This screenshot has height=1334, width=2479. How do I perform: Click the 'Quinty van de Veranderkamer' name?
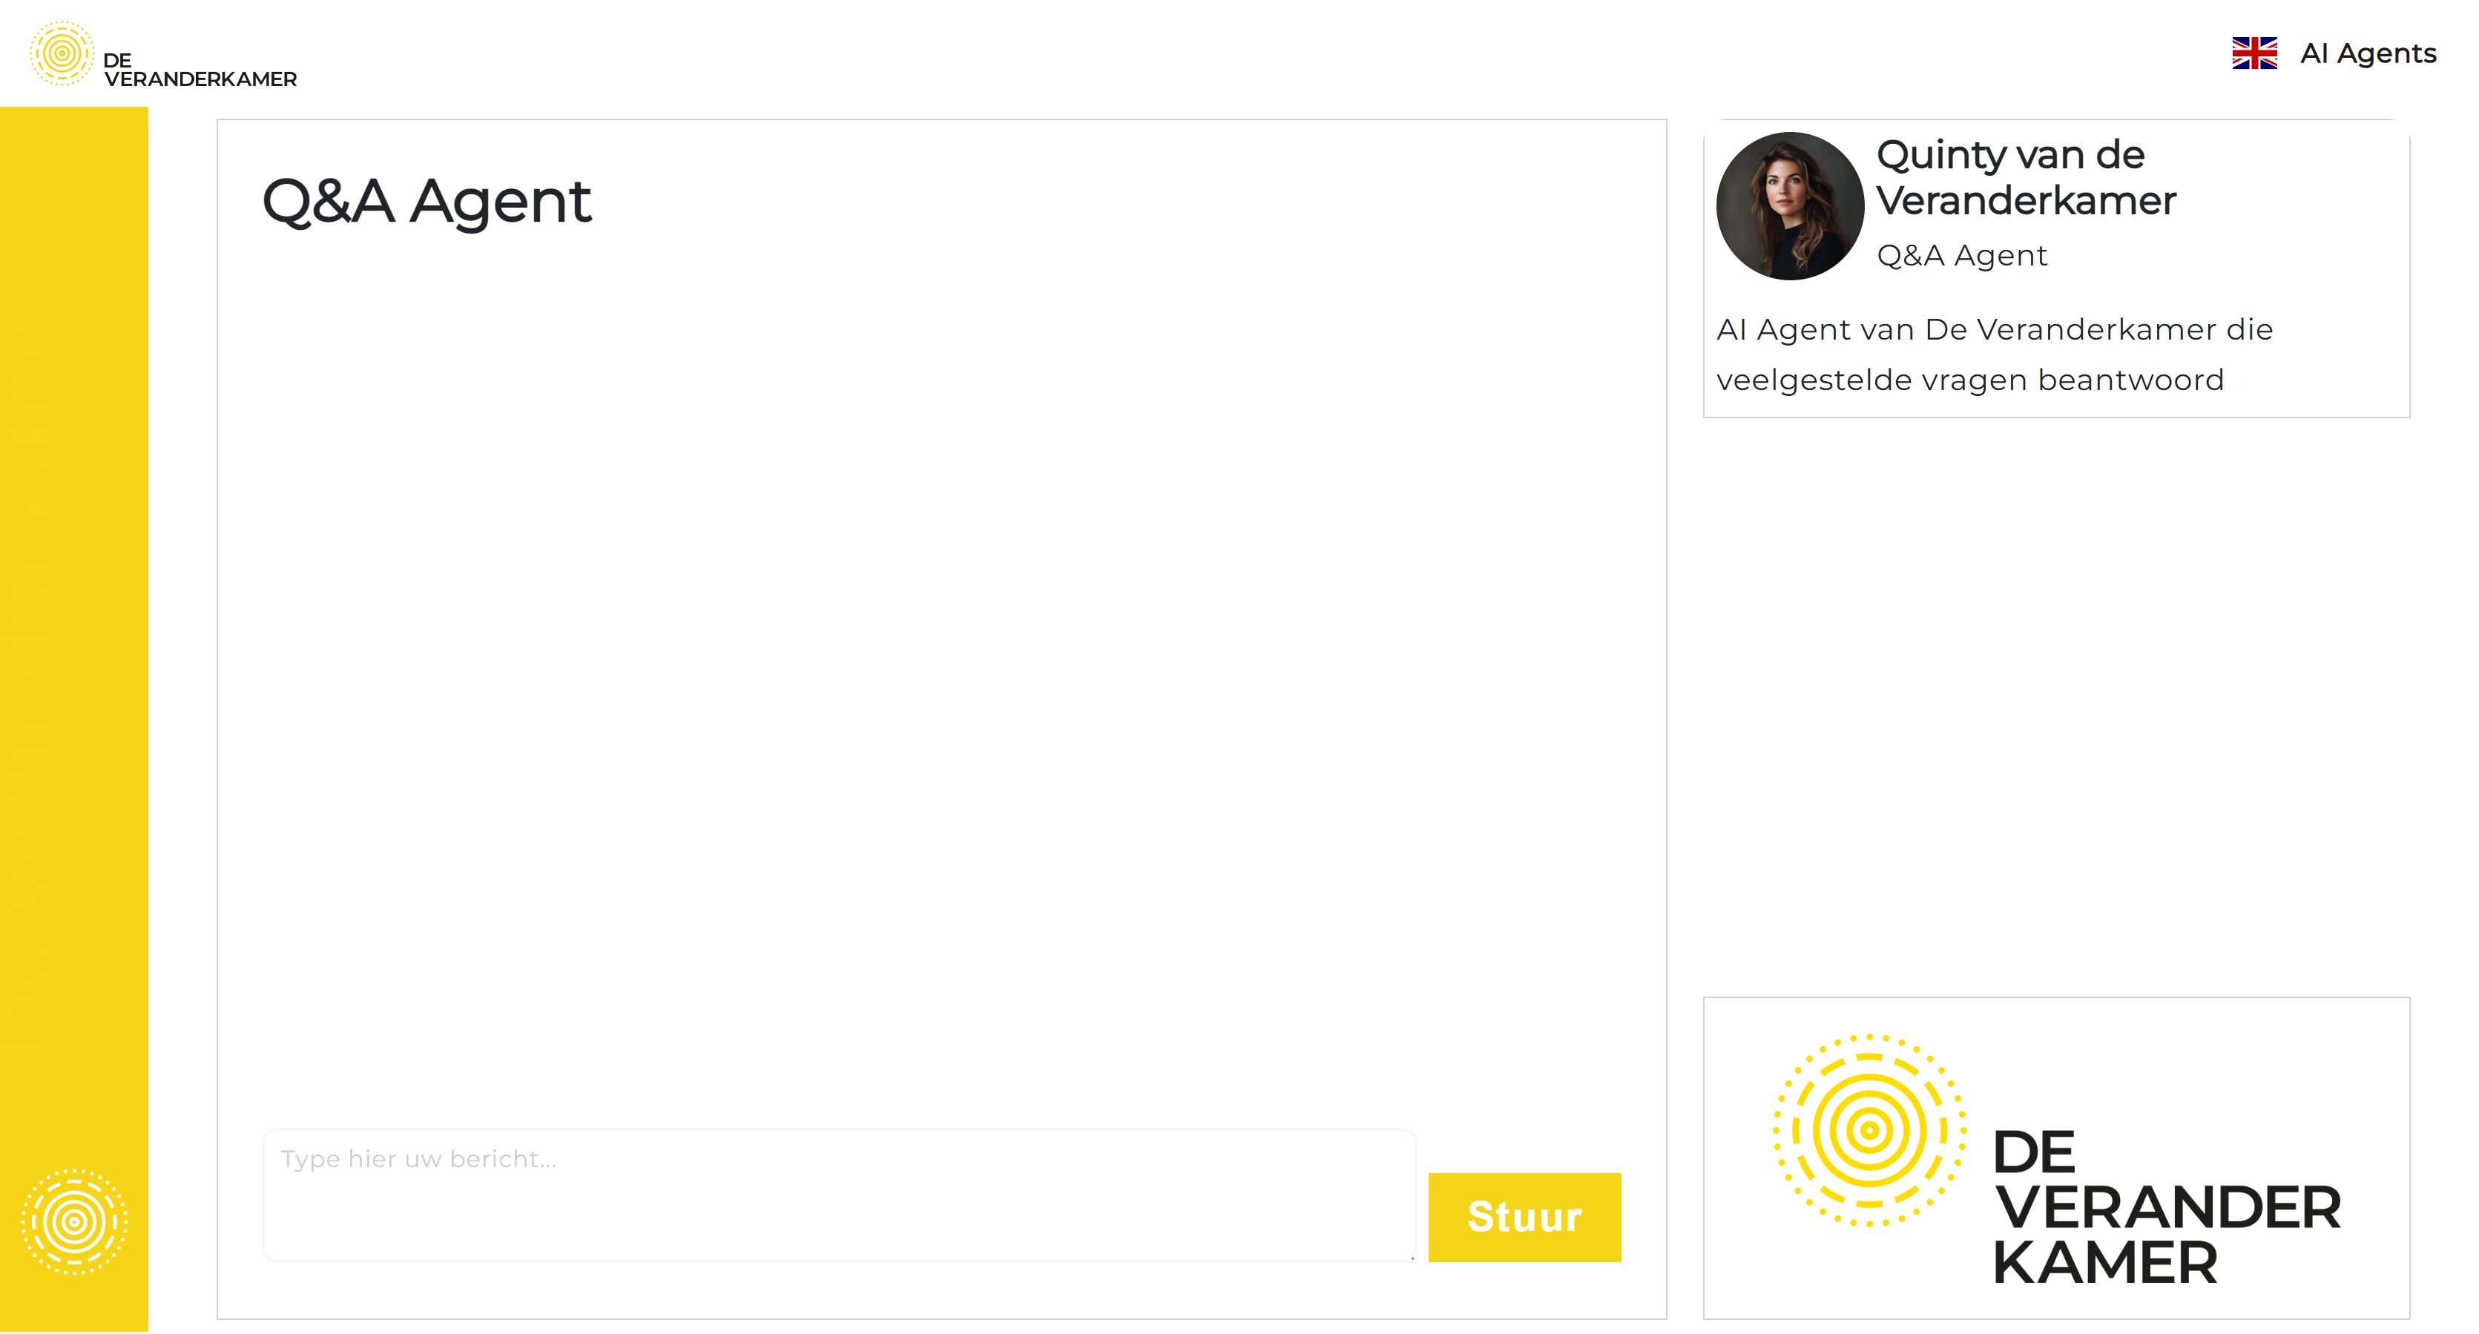(2025, 178)
